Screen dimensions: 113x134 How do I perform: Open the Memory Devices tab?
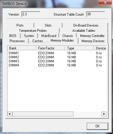click(x=93, y=41)
